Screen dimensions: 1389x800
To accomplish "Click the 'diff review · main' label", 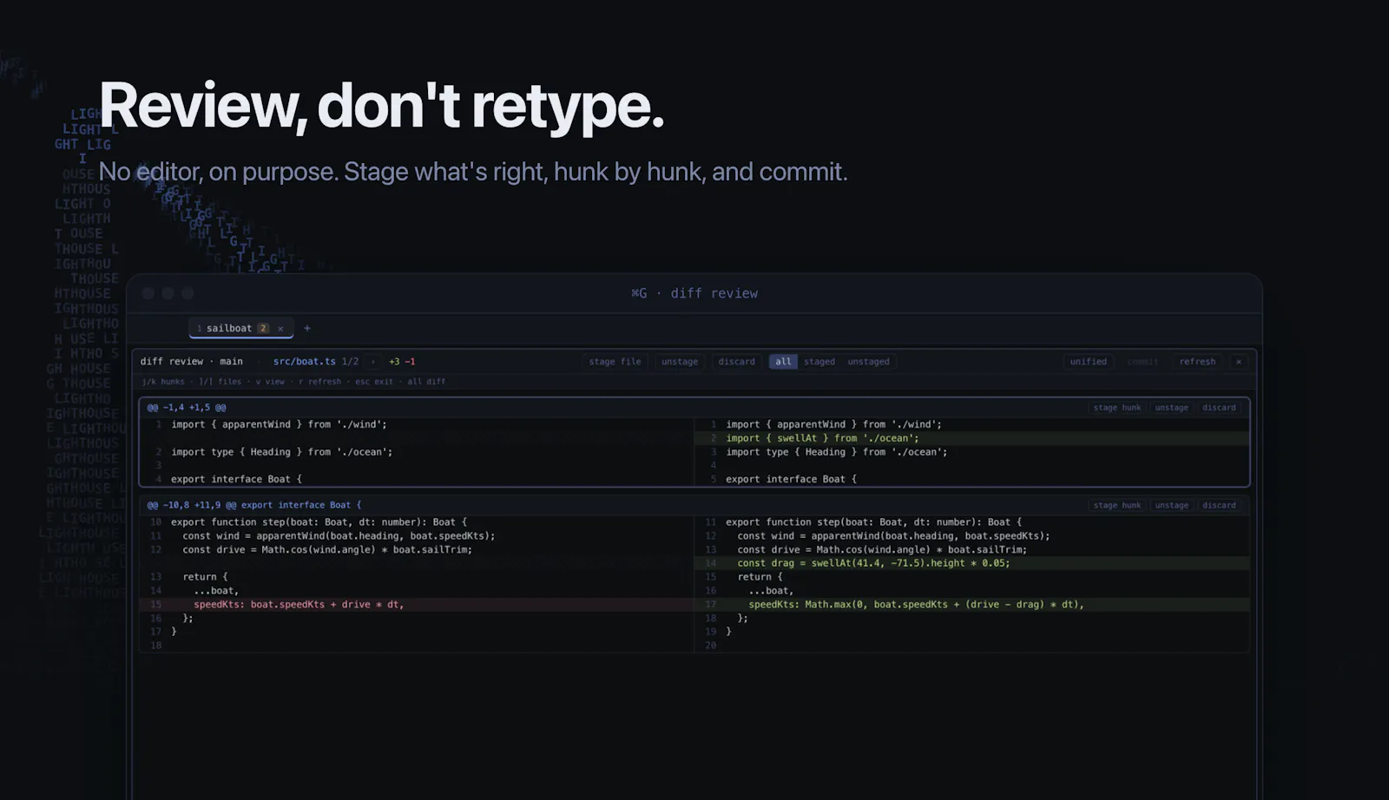I will pyautogui.click(x=192, y=362).
